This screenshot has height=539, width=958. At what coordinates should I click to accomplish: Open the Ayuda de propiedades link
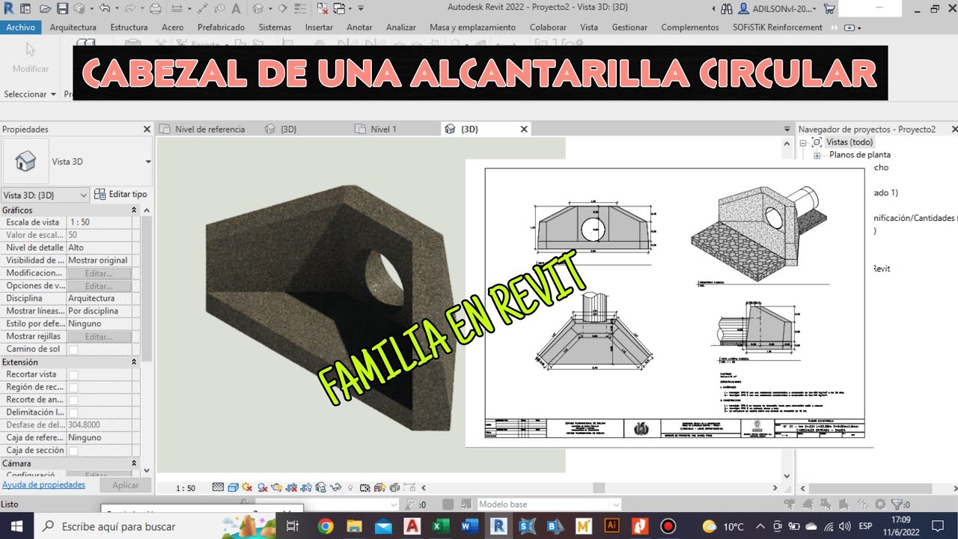[43, 485]
